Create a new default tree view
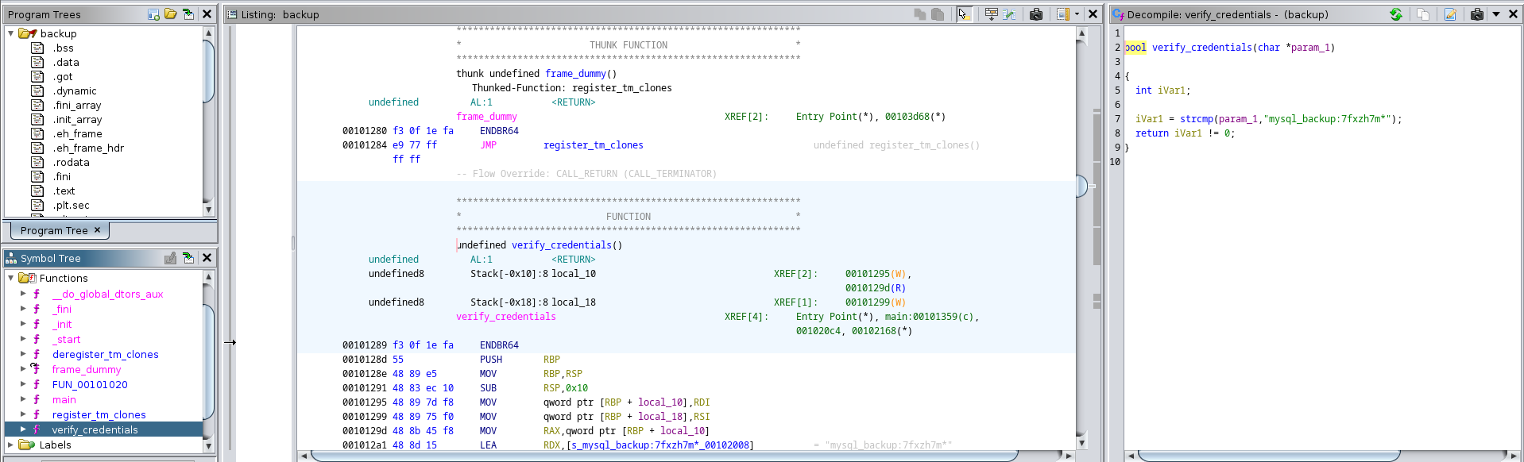This screenshot has height=462, width=1524. pyautogui.click(x=153, y=14)
